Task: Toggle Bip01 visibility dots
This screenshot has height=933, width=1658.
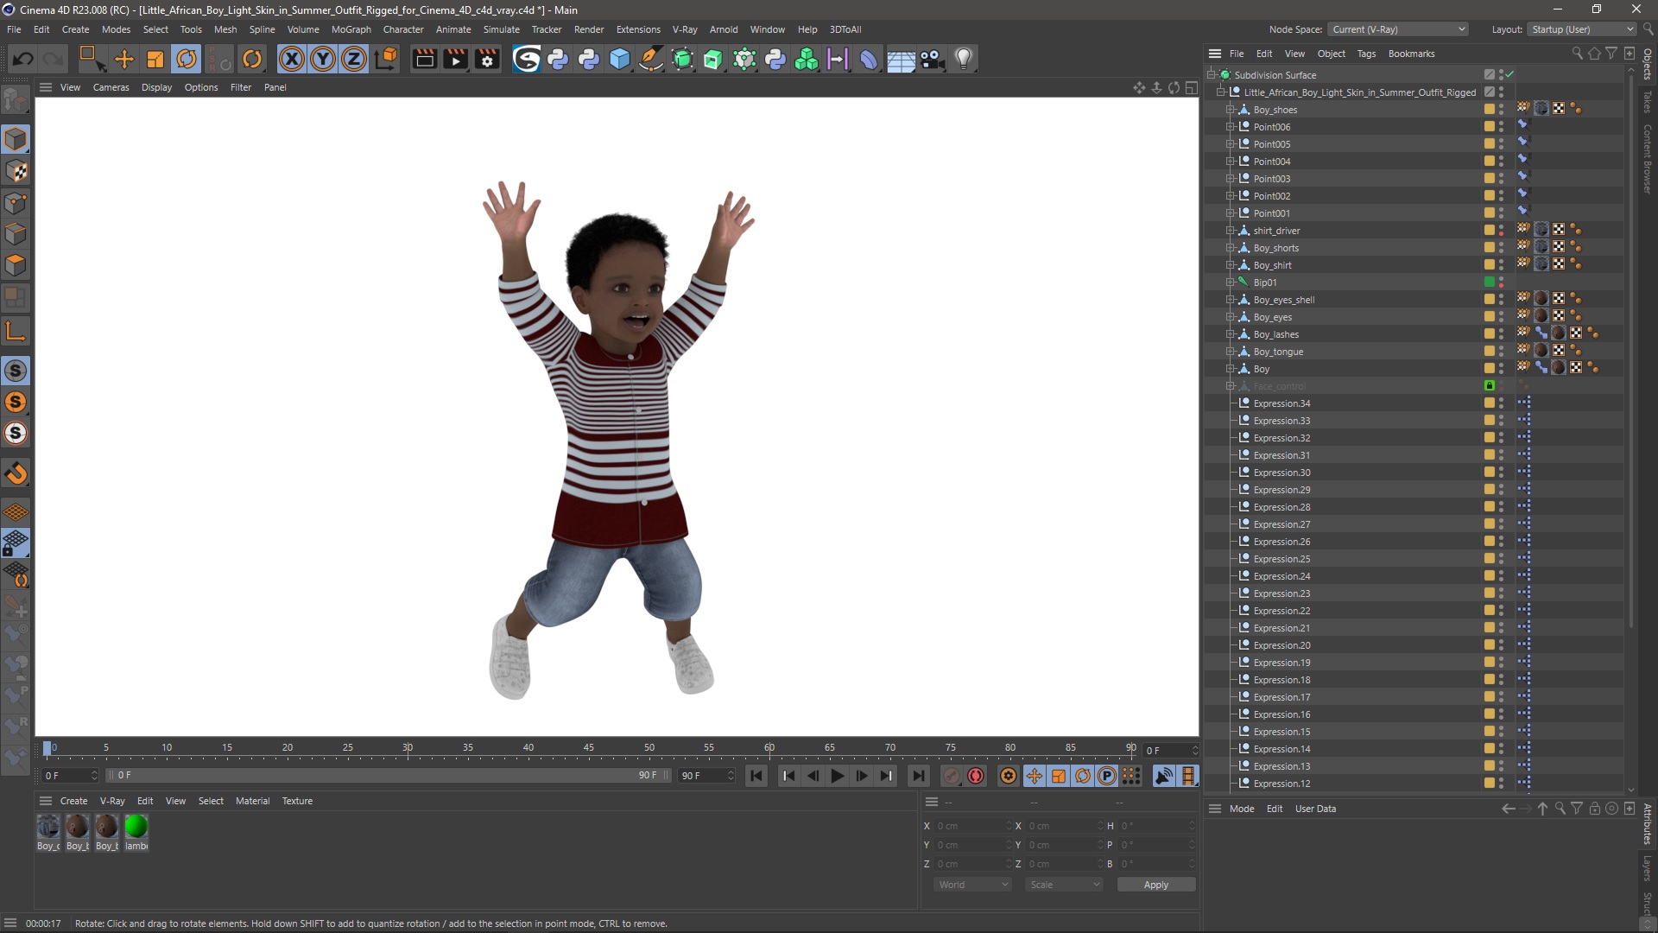Action: click(1501, 282)
